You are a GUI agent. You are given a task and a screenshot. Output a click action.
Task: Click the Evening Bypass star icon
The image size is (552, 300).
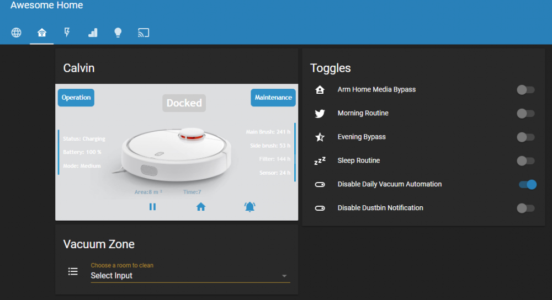click(x=320, y=137)
